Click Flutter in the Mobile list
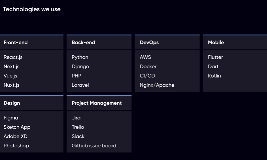267x160 pixels. (215, 57)
